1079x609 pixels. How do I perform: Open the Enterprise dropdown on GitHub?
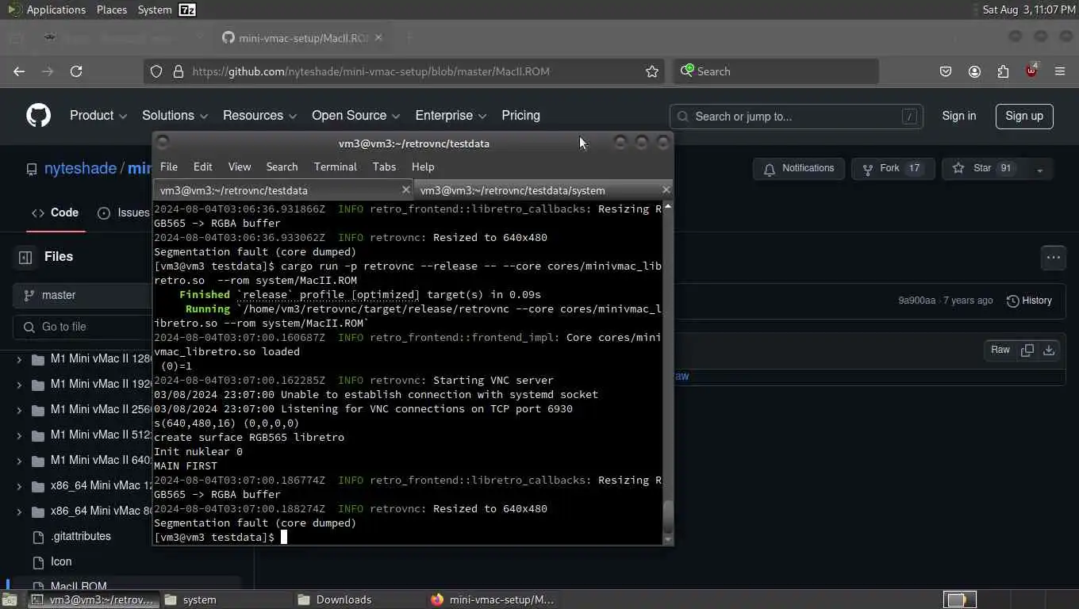pyautogui.click(x=451, y=116)
